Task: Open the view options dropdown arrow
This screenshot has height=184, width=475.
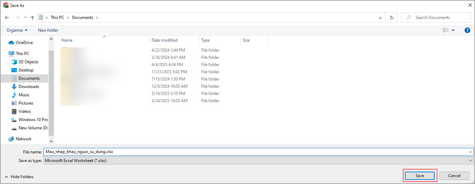Action: tap(453, 30)
